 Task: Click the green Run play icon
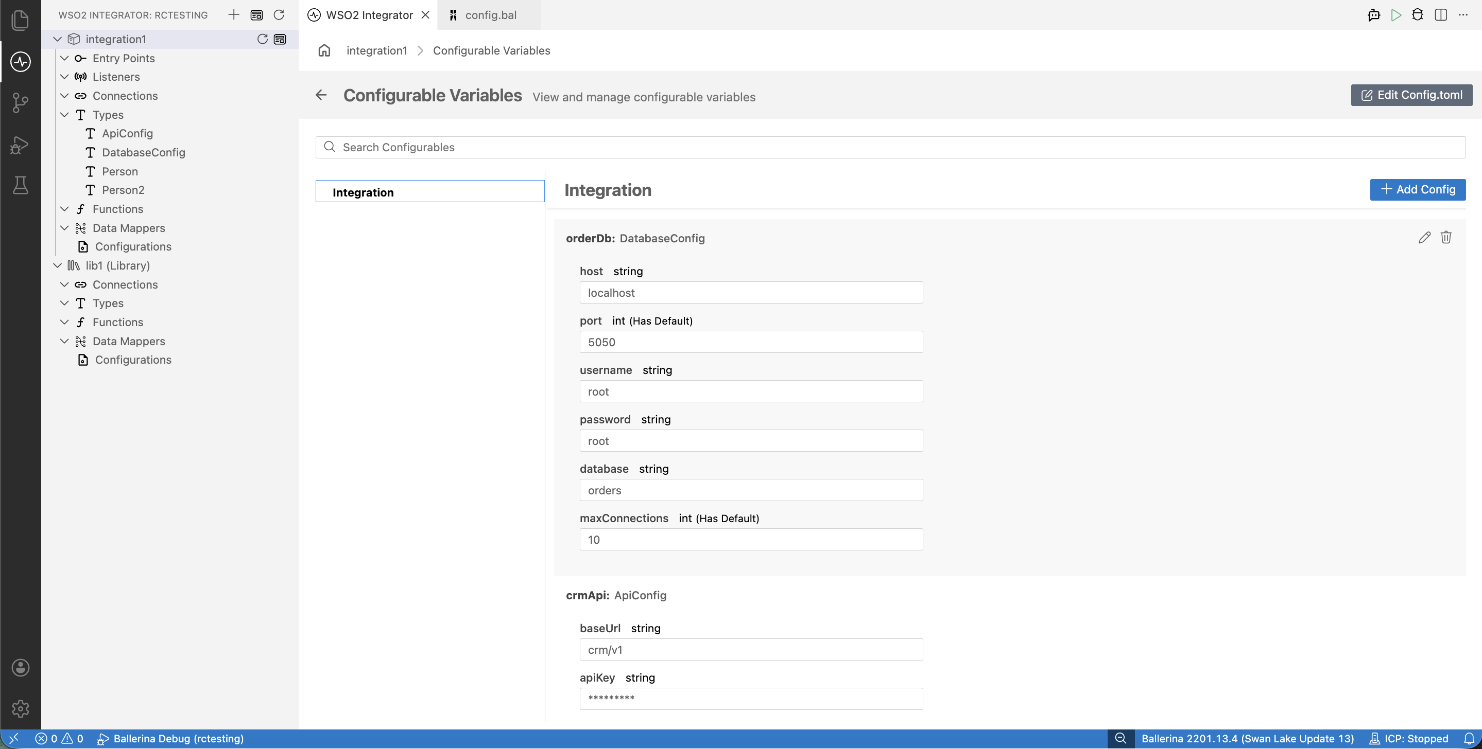[x=1395, y=15]
